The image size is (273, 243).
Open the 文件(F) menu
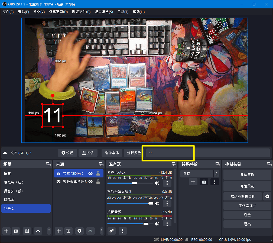point(8,12)
